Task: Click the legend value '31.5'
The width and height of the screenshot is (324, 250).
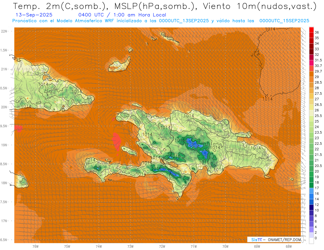Action: coord(318,60)
